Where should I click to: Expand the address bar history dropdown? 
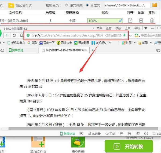click(130, 35)
